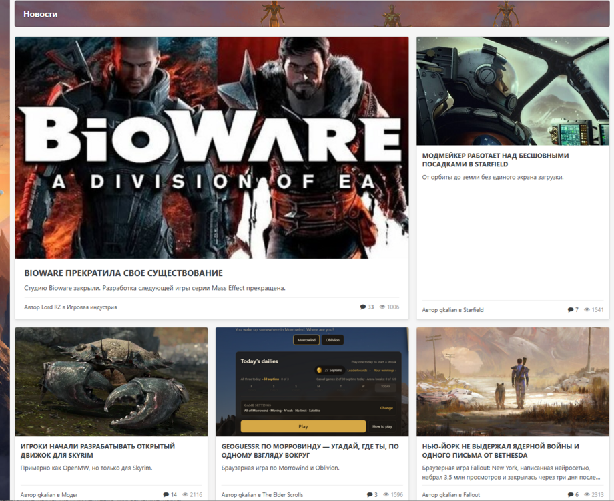Screen dimensions: 614x501
Task: Visit author gkalian on the Skyrim engine article
Action: (x=47, y=495)
